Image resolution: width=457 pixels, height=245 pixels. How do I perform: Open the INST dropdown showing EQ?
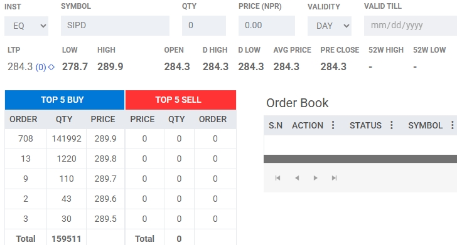(26, 26)
